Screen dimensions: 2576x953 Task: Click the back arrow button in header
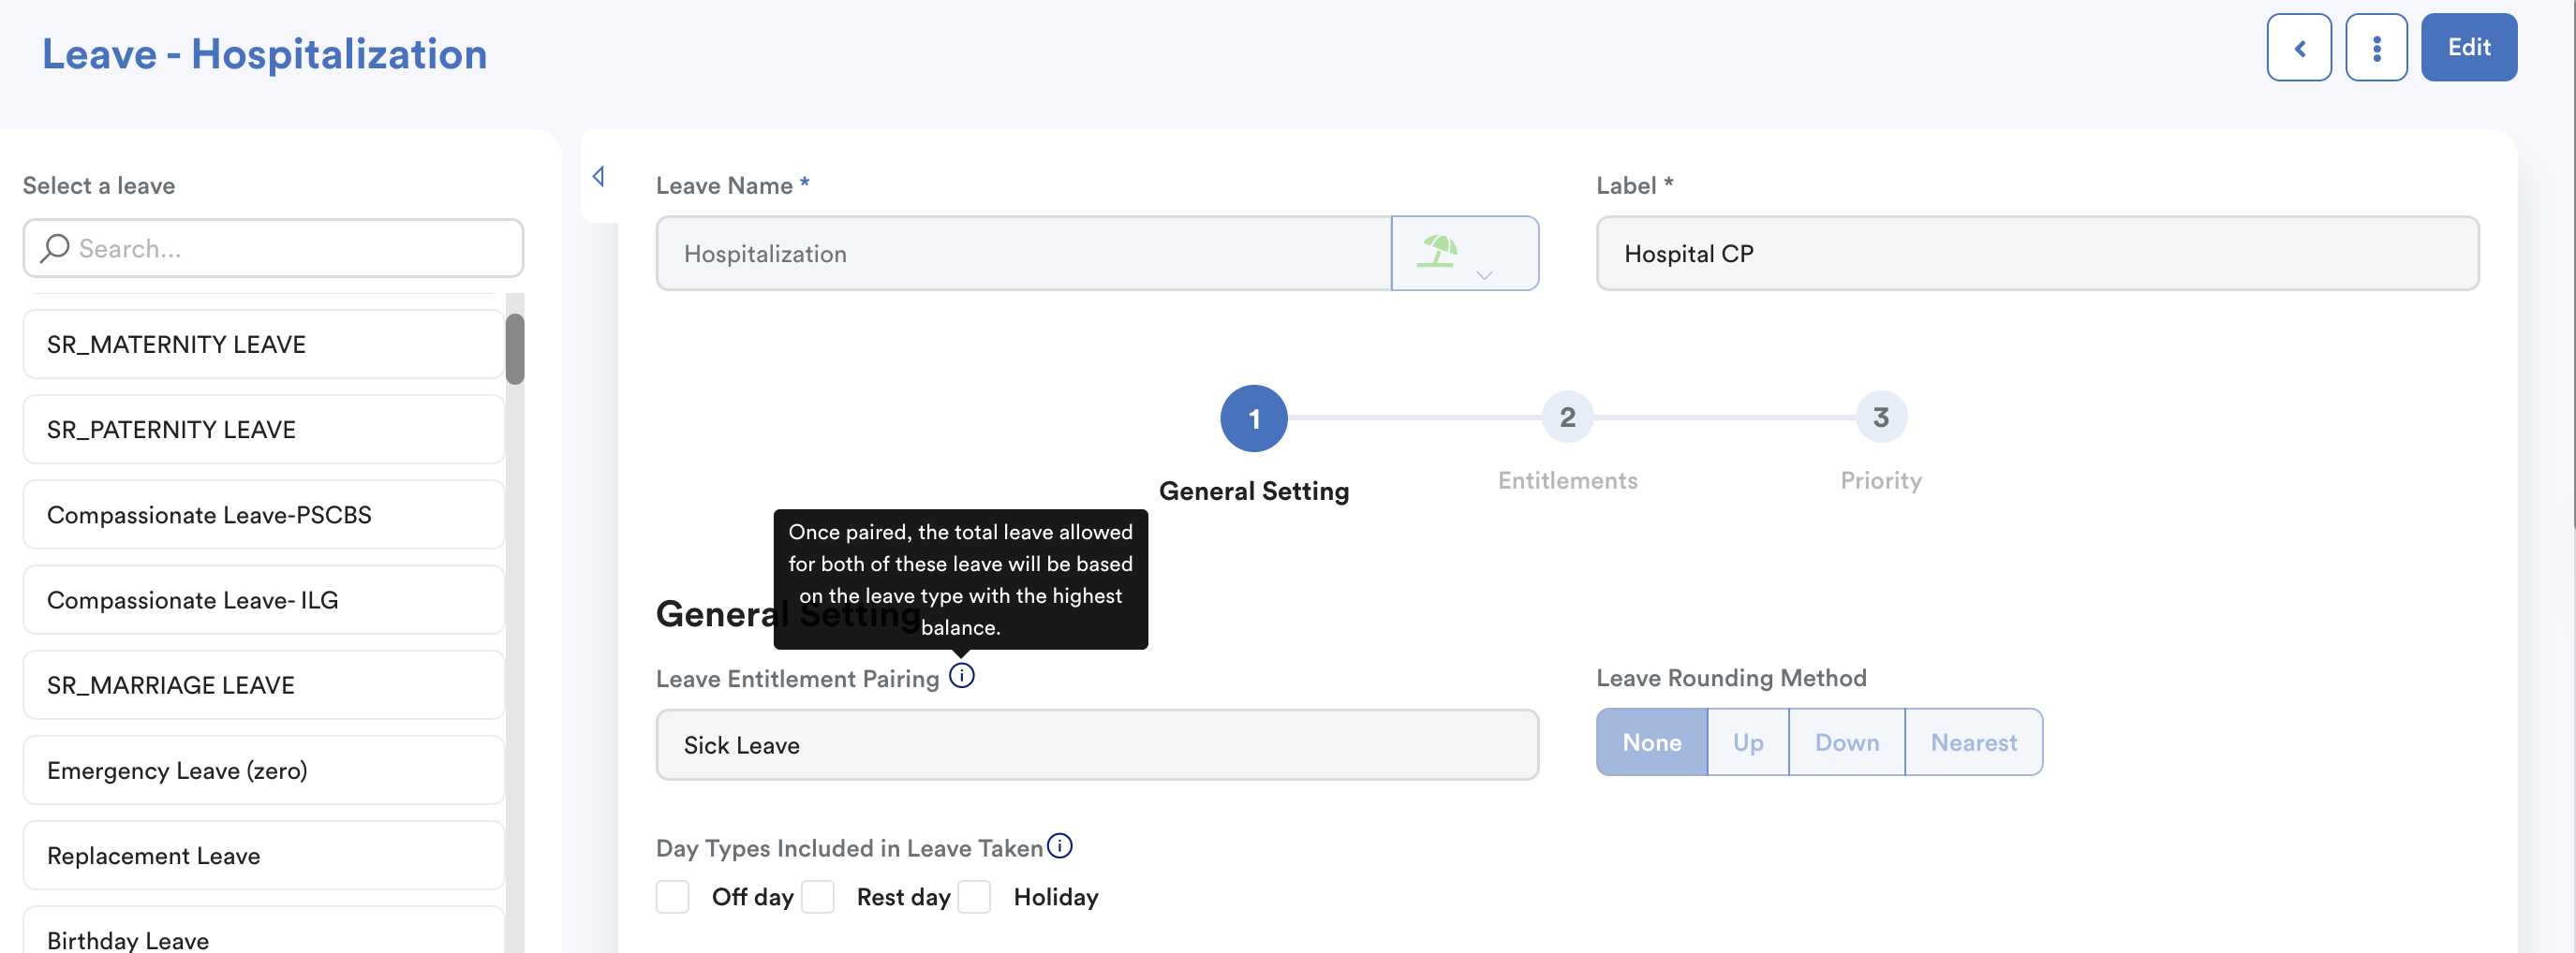click(2298, 48)
